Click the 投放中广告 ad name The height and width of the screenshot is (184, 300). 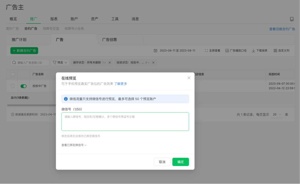[x=39, y=86]
